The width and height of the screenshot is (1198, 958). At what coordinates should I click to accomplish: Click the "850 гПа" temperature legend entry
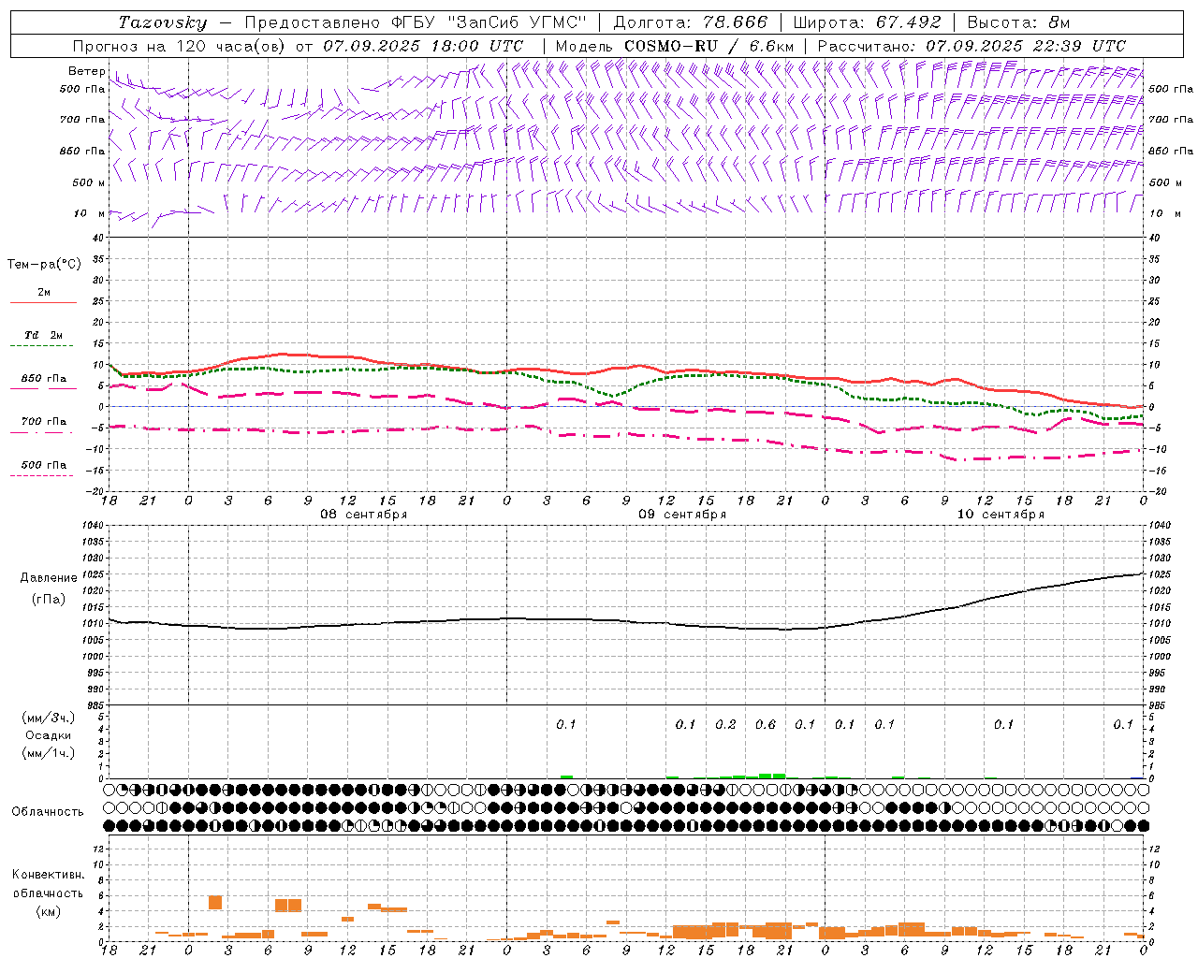pos(44,379)
